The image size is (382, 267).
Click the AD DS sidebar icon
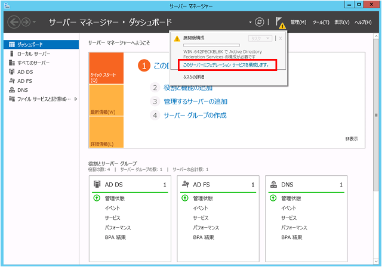tap(12, 72)
